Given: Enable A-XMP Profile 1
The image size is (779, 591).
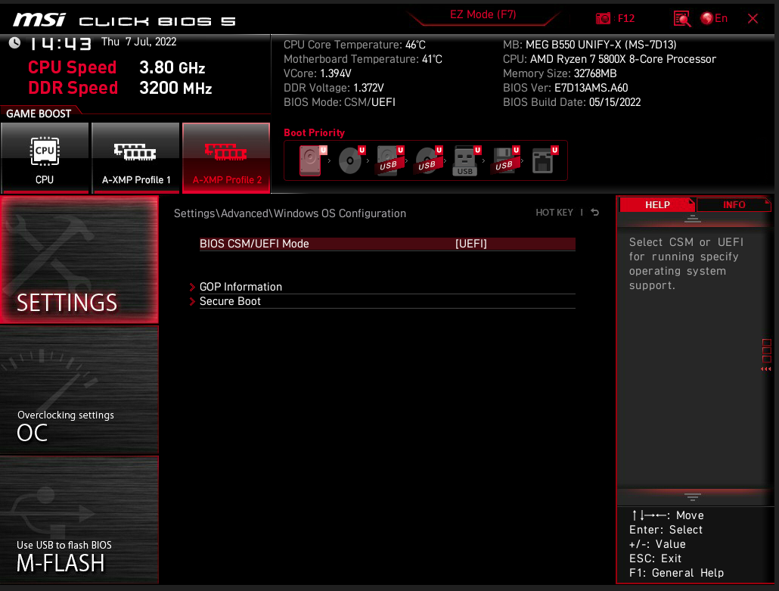Looking at the screenshot, I should click(135, 157).
